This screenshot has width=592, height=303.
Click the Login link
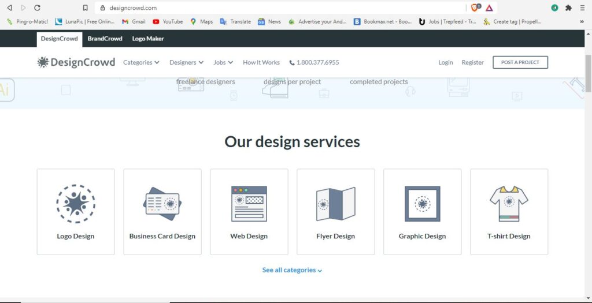446,62
